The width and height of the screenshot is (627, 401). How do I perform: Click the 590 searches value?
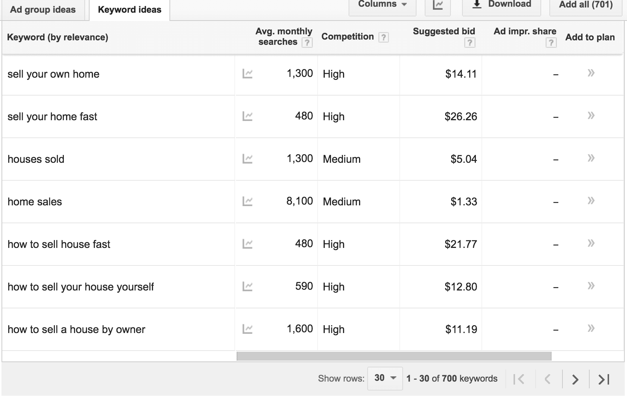coord(304,286)
